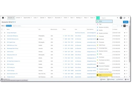Open the activity stream clock icon
Image resolution: width=132 pixels, height=99 pixels.
point(127,26)
